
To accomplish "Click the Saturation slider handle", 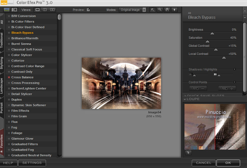I will [207, 41].
